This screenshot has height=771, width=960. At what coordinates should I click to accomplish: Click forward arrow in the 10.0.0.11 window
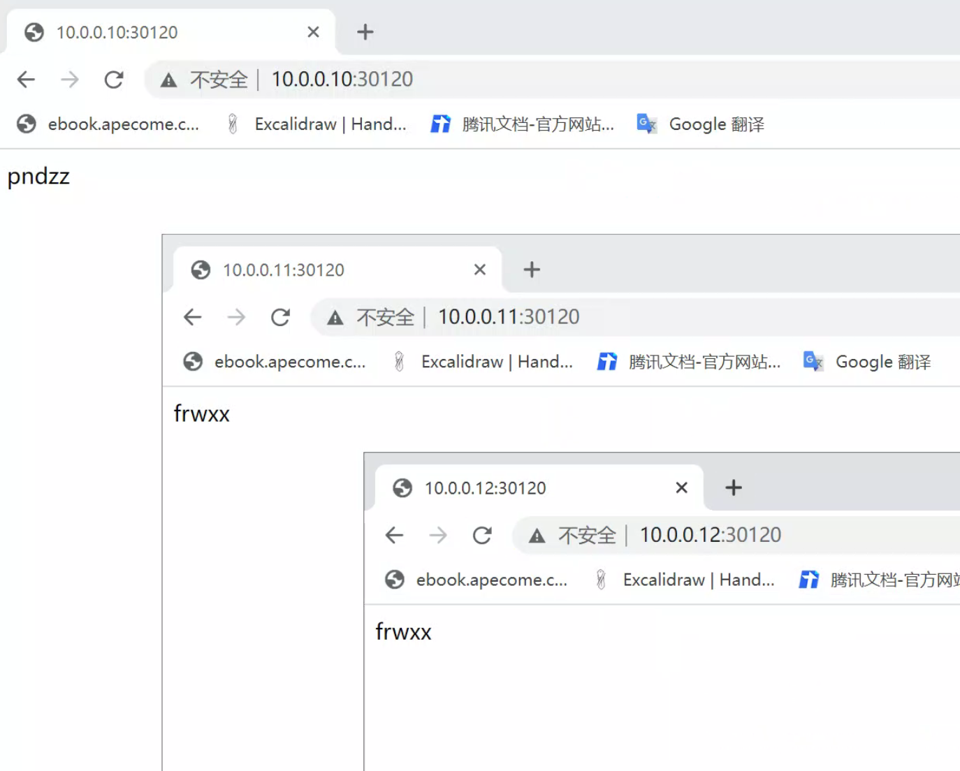(x=237, y=318)
